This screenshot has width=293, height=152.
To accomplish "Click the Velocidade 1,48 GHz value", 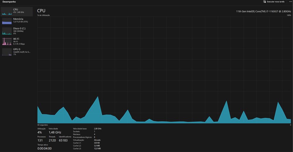I will (55, 132).
